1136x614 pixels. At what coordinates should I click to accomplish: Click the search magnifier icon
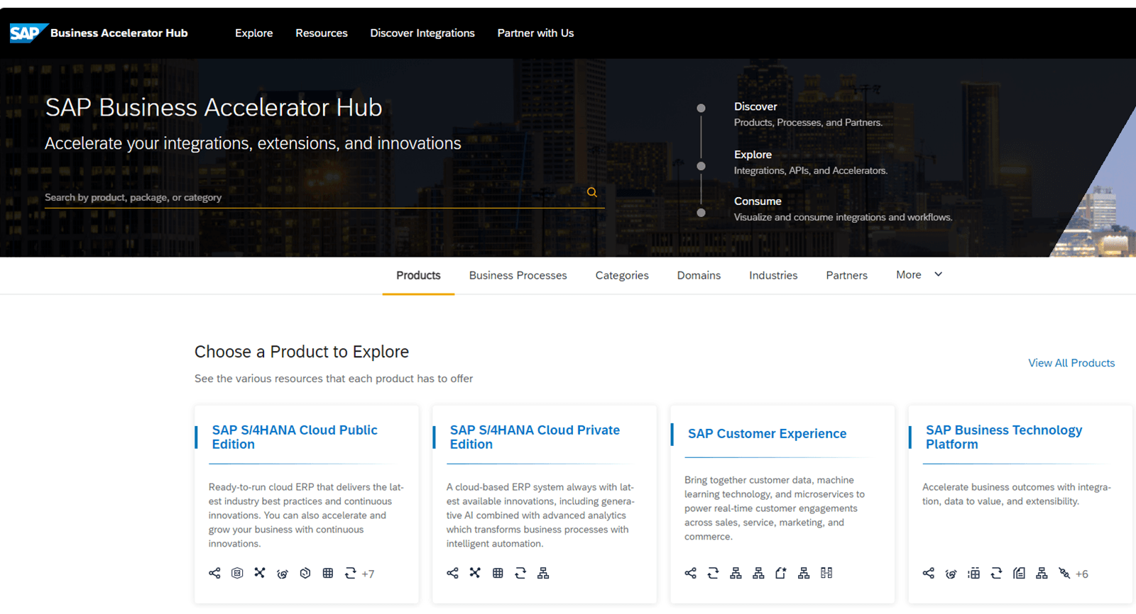click(x=591, y=192)
